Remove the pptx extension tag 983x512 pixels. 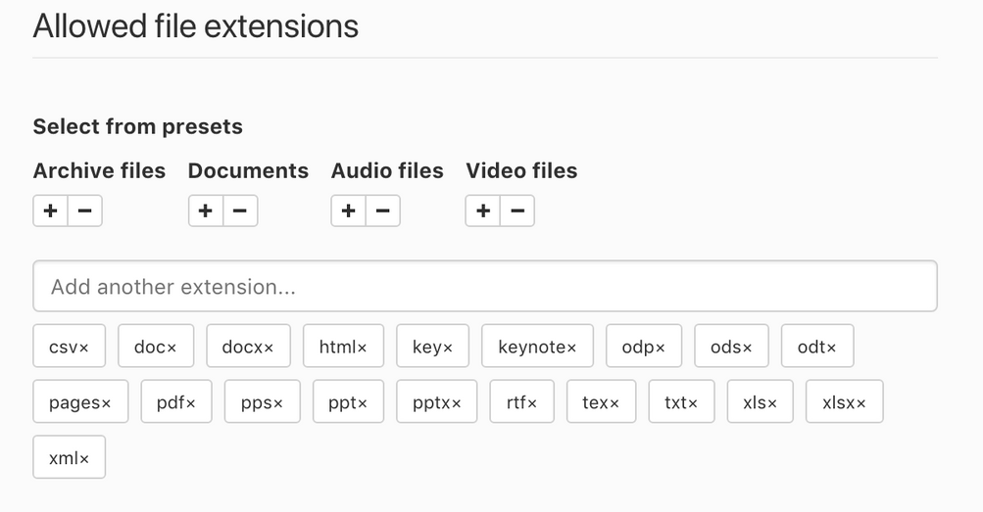tap(456, 403)
